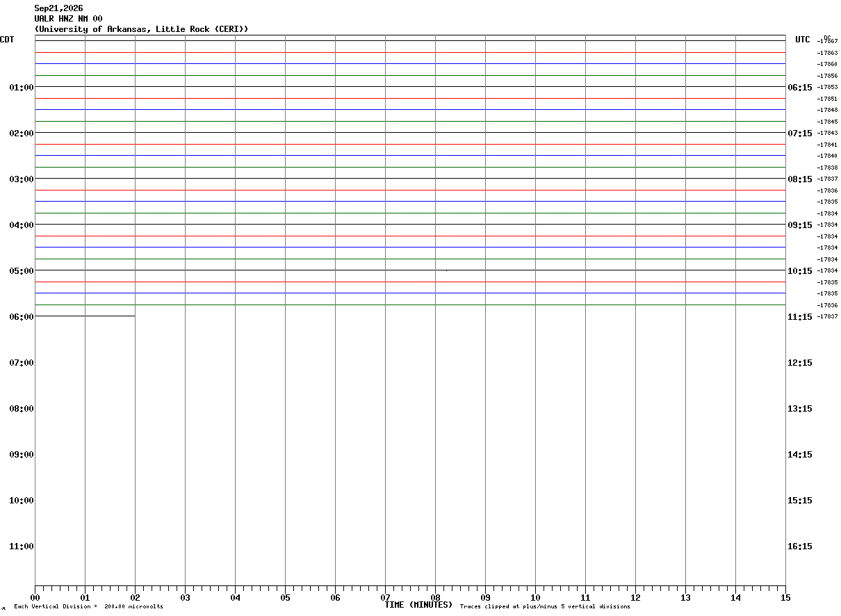Click the 01:00 CDT time label
Screen dimensions: 841x616
coord(21,87)
